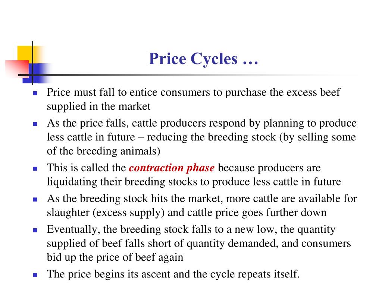Click the 'Price Cycles …' slide title

pos(203,59)
